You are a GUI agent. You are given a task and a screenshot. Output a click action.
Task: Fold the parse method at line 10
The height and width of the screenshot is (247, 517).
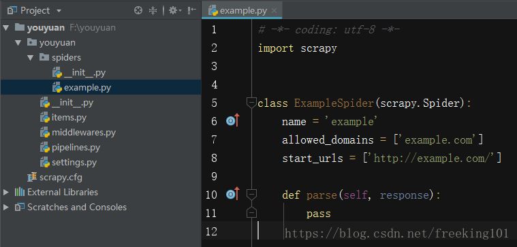click(251, 195)
